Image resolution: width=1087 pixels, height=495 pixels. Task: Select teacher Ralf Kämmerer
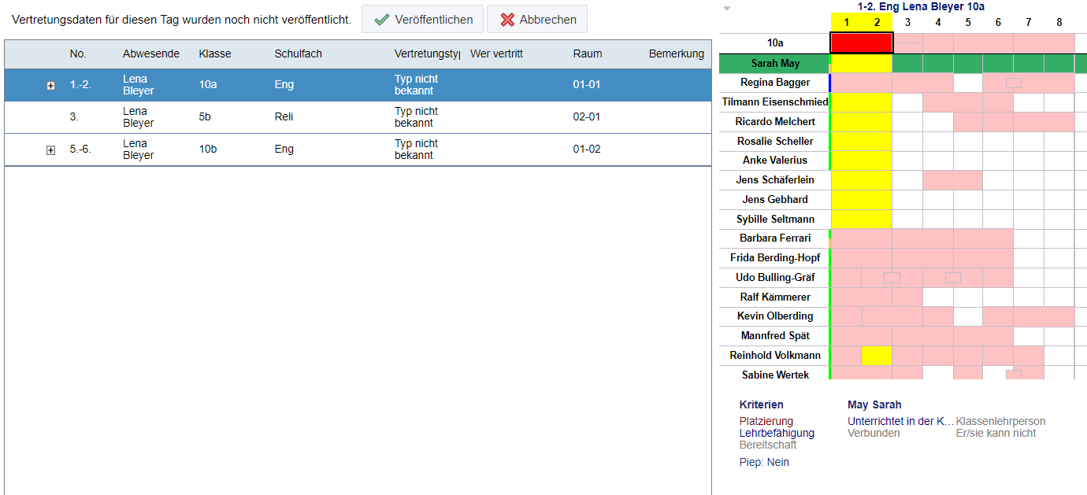[775, 297]
